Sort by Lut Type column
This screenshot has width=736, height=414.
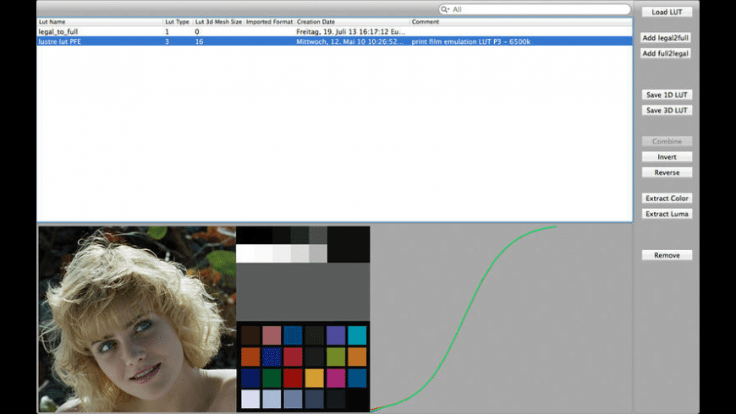(x=178, y=22)
